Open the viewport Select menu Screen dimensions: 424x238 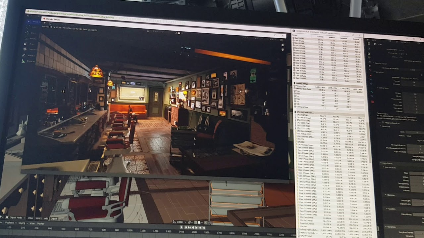coord(38,218)
